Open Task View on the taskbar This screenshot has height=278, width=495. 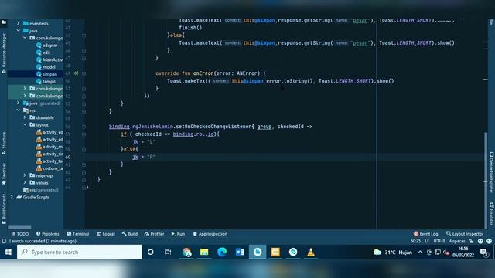pyautogui.click(x=168, y=253)
